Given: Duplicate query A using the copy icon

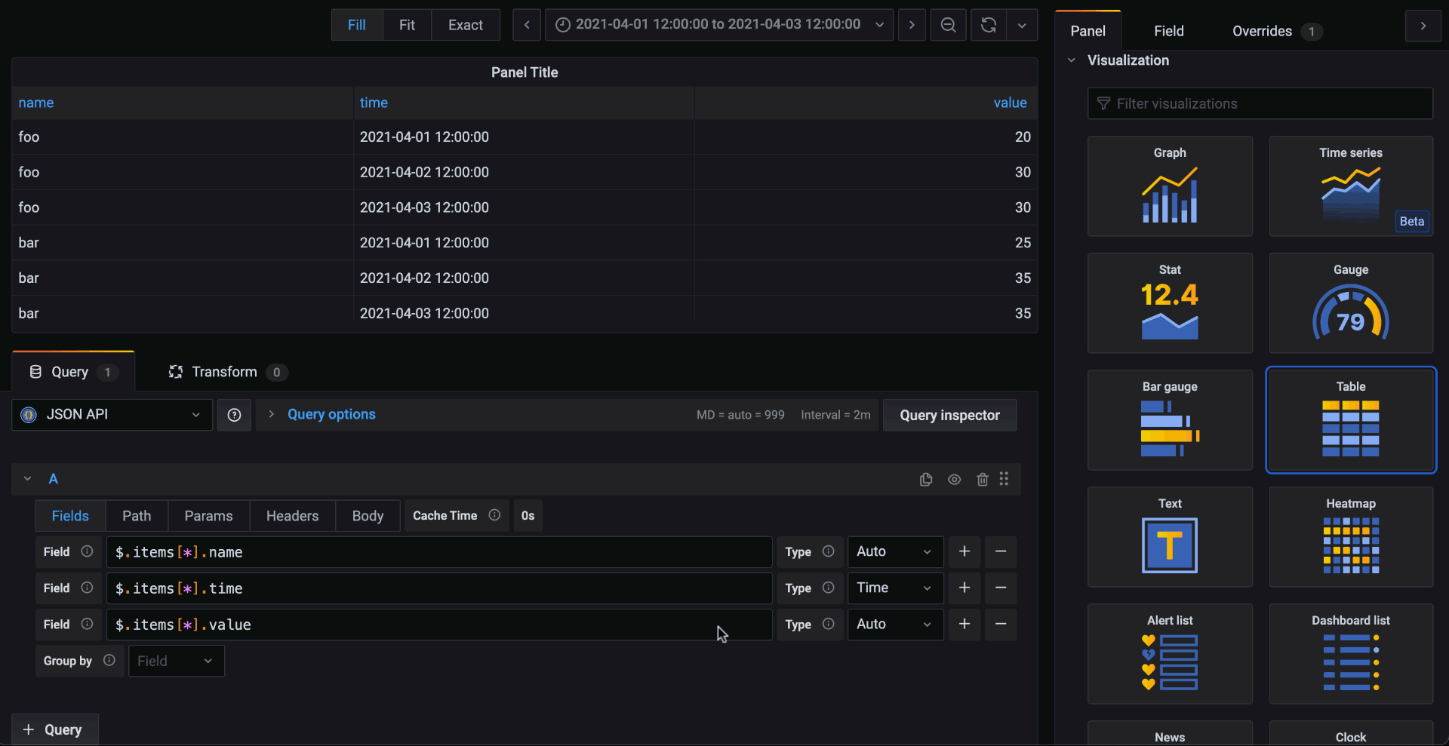Looking at the screenshot, I should tap(925, 479).
